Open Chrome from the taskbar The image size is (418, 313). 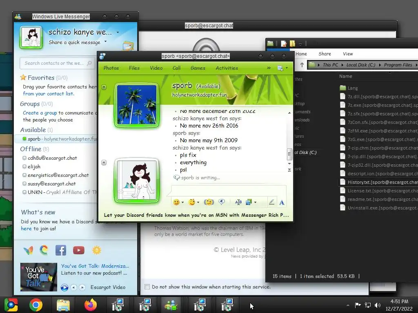36,305
